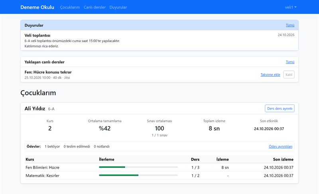Click the Ortalama tamamlama %42 stat
The height and width of the screenshot is (194, 319).
pyautogui.click(x=104, y=128)
